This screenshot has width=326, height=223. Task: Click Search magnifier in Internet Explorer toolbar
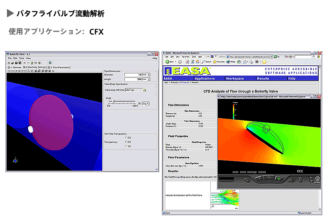pos(203,62)
